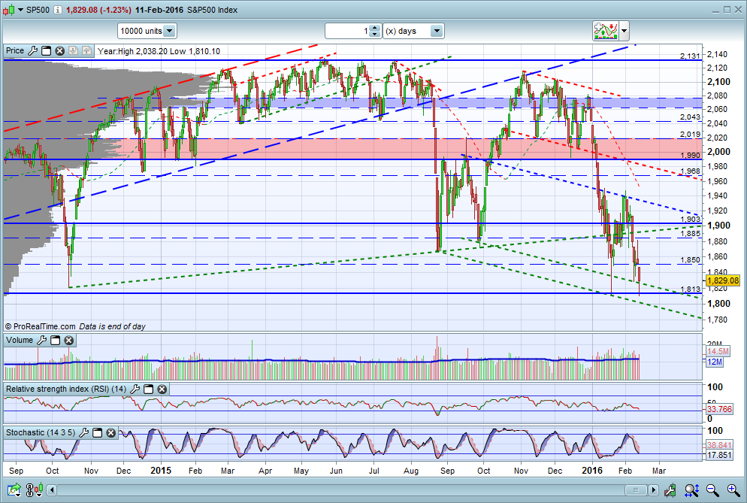Viewport: 747px width, 503px height.
Task: Increase the timeframe value with the up stepper
Action: click(375, 28)
